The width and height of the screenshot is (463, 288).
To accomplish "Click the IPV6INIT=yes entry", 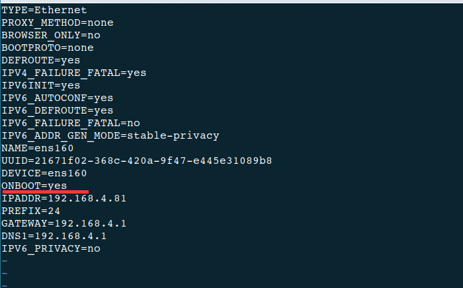I will tap(41, 85).
